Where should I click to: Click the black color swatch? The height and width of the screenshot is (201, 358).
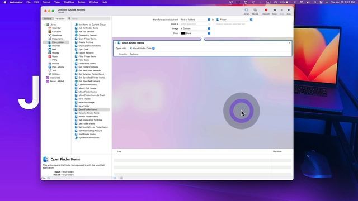pos(183,33)
